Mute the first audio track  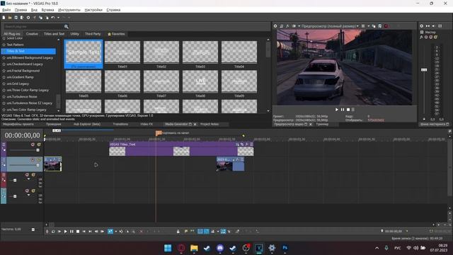(x=27, y=175)
